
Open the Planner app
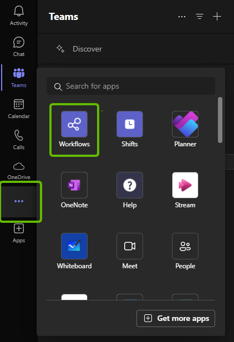[x=185, y=129]
